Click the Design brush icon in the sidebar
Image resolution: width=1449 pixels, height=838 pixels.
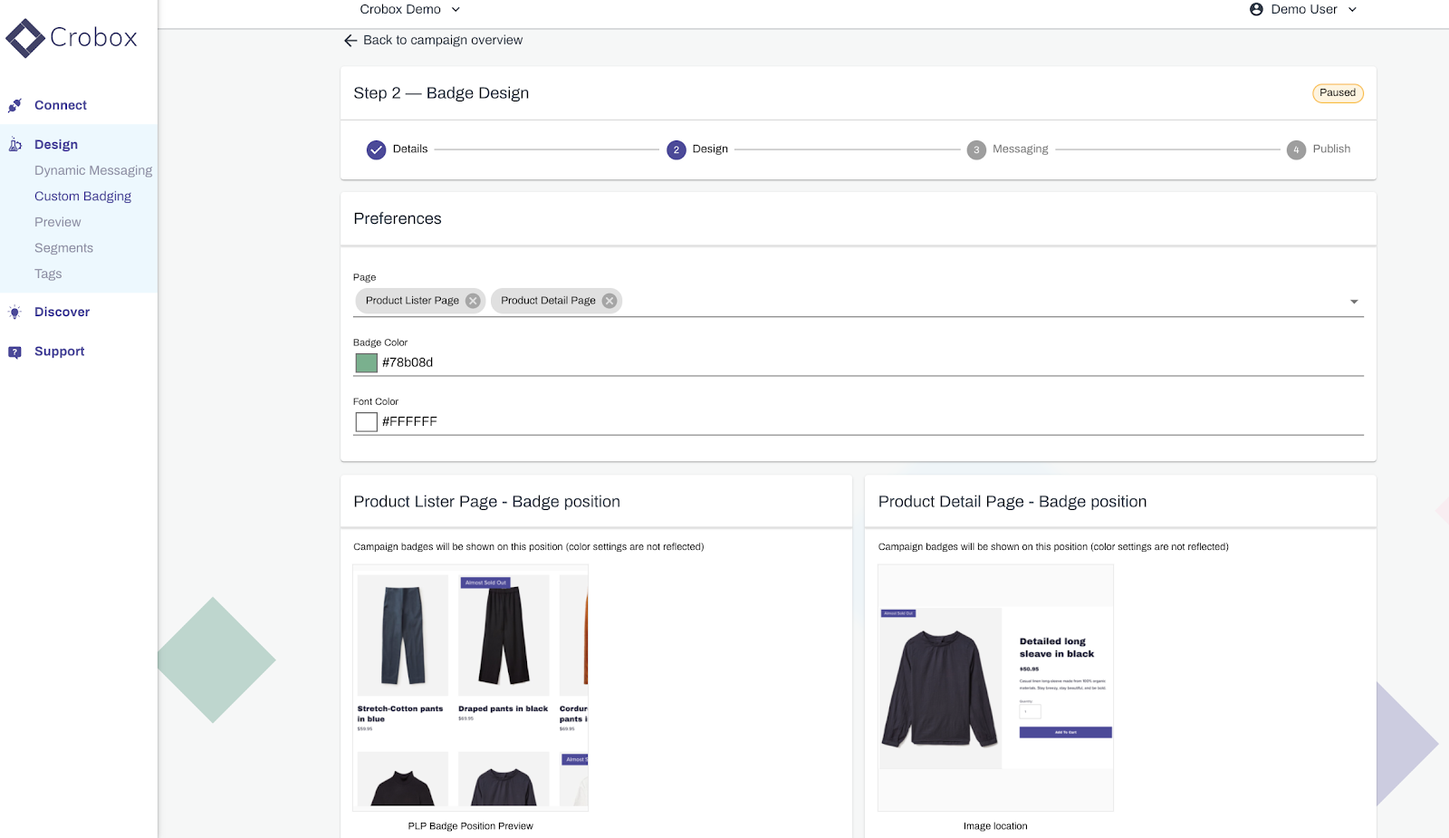pos(14,144)
